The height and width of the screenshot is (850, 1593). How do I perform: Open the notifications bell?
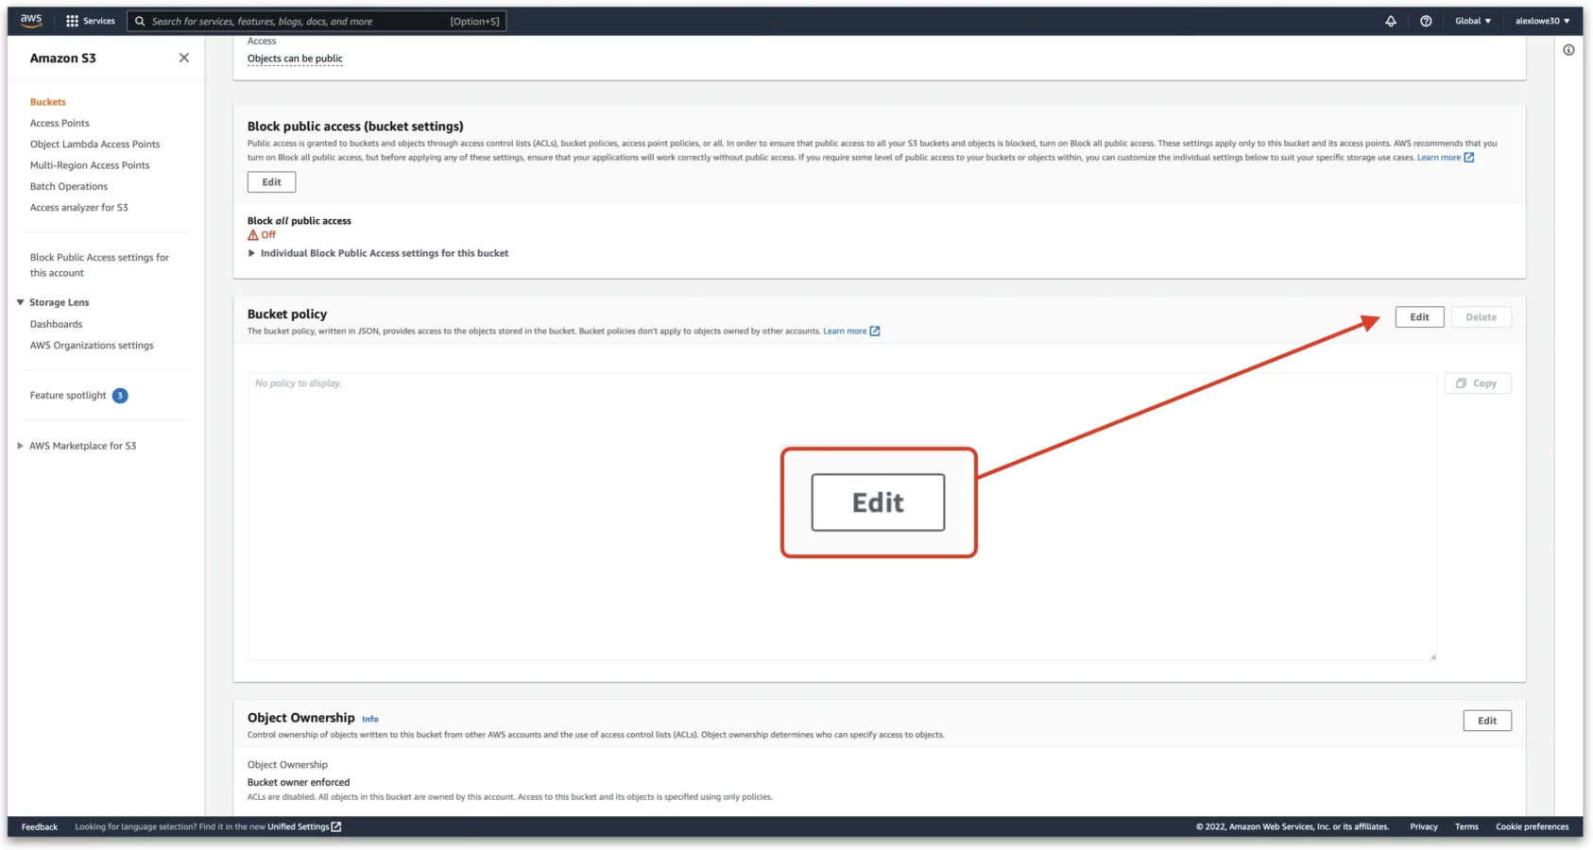point(1391,21)
